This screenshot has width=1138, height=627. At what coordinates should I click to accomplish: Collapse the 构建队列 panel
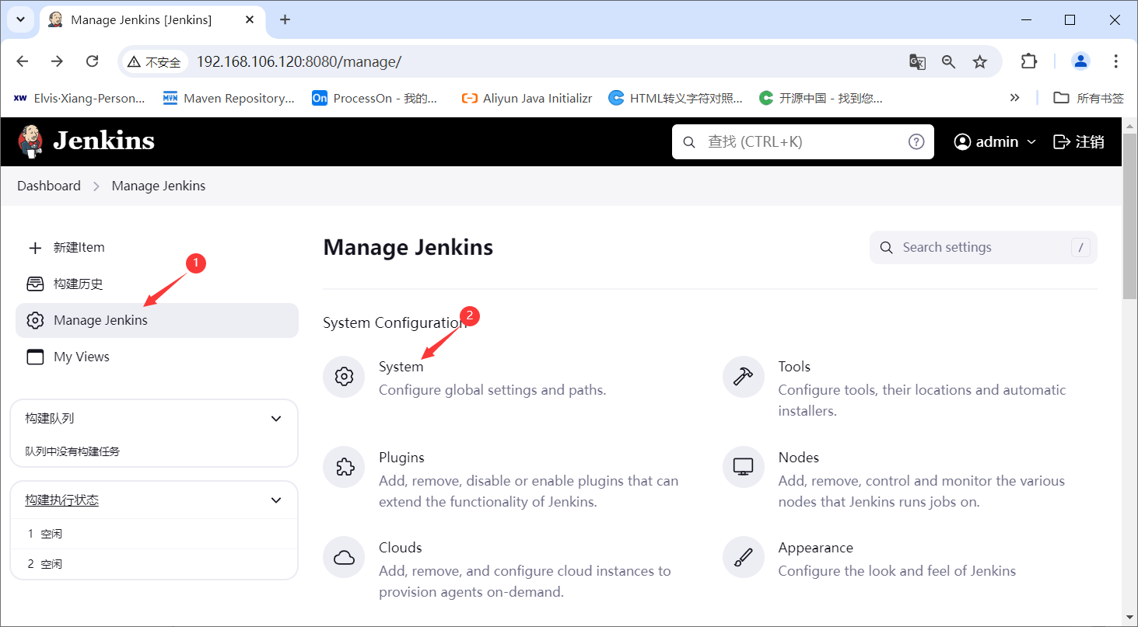tap(275, 419)
